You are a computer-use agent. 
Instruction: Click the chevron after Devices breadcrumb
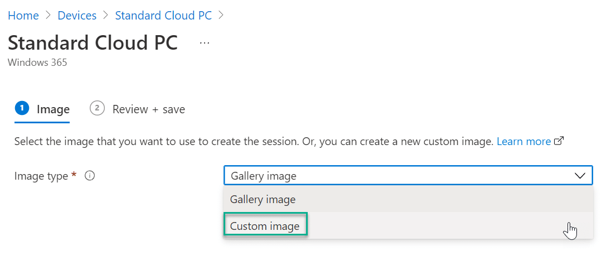(106, 16)
